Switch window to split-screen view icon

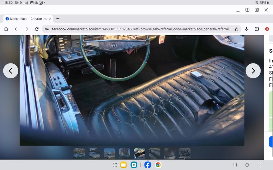[x=247, y=10]
